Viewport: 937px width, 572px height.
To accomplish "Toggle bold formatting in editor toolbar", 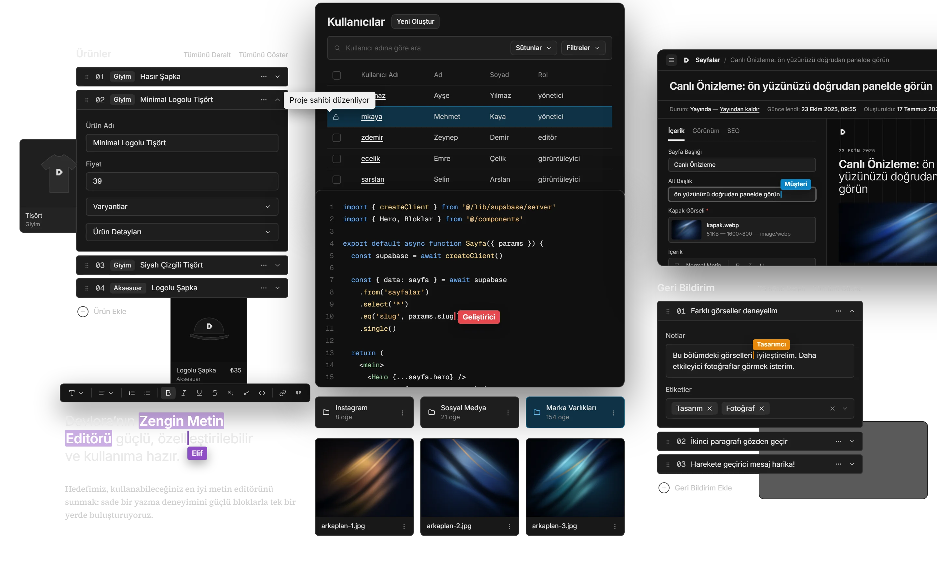I will coord(168,393).
